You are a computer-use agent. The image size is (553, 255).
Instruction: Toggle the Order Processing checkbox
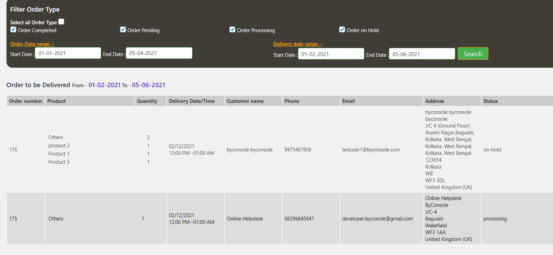pyautogui.click(x=232, y=29)
